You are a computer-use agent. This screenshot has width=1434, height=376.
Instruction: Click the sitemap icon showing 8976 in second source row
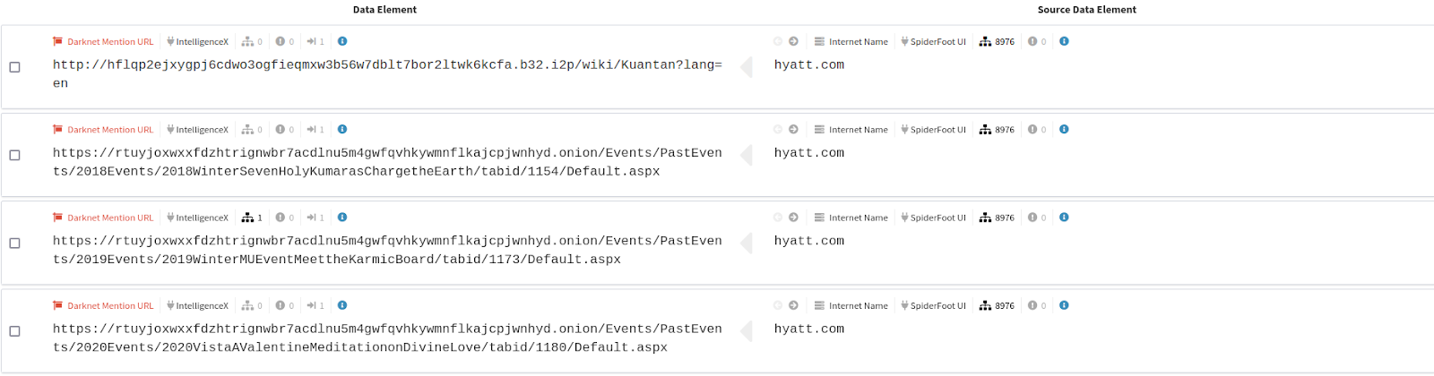pos(986,130)
